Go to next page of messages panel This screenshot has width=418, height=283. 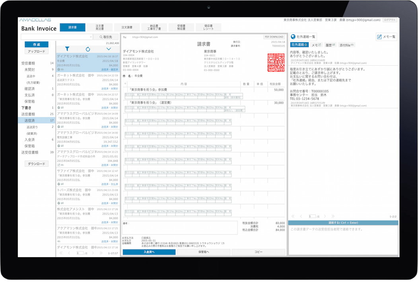(x=325, y=216)
